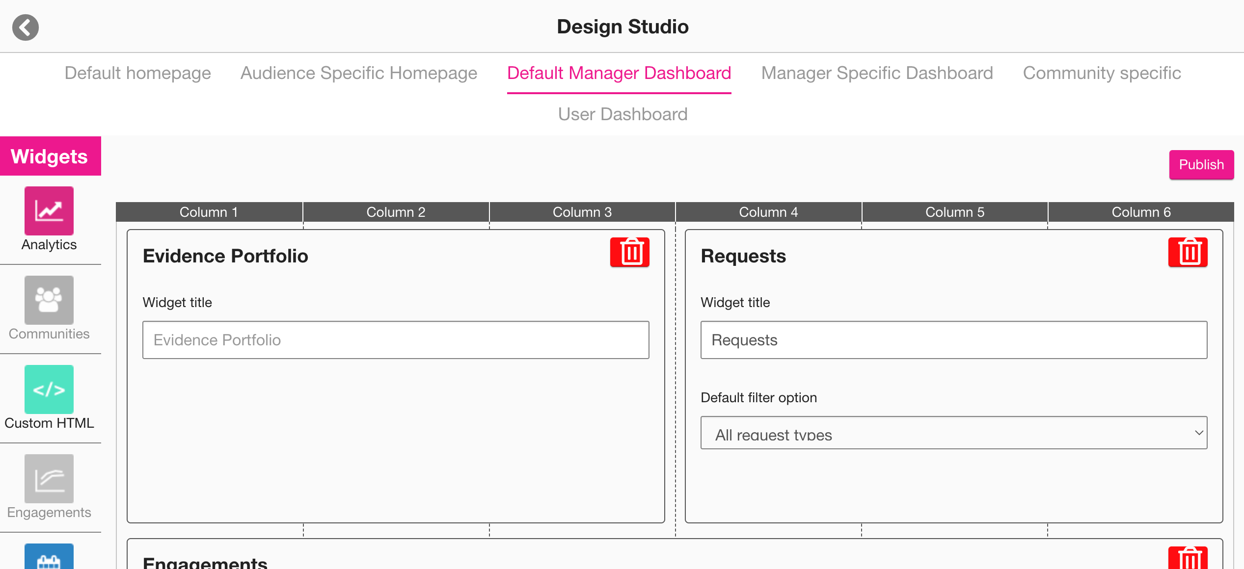Delete the Engagements widget at bottom
Viewport: 1244px width, 569px height.
point(1187,559)
